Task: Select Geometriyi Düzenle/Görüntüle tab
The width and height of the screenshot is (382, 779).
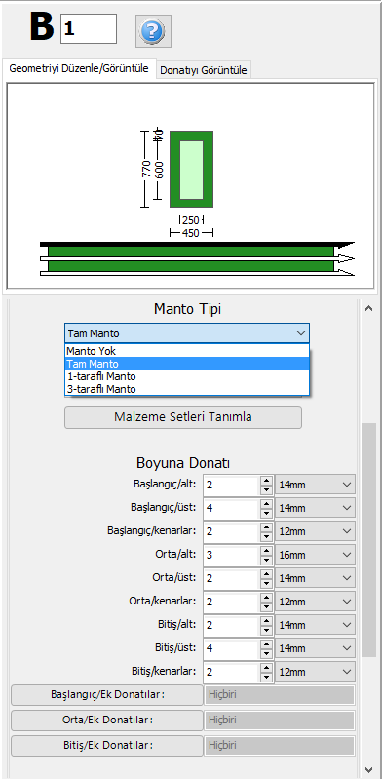Action: point(79,69)
